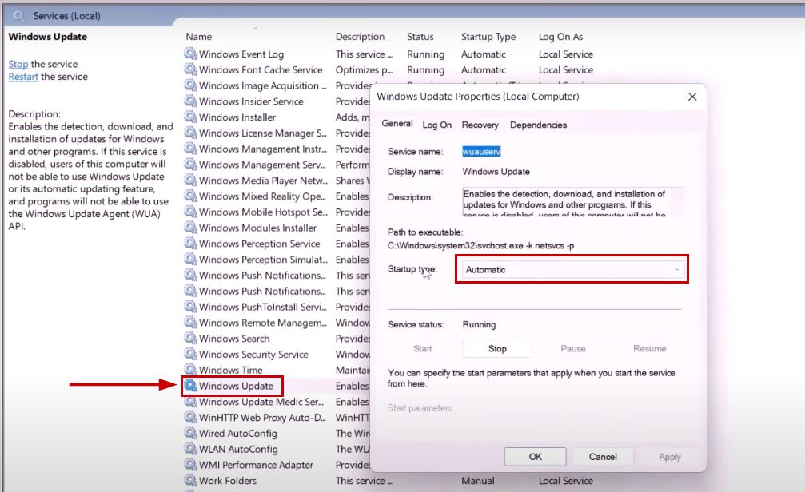Click Local Service log on of Work Folders
Viewport: 805px width, 492px height.
pos(566,481)
